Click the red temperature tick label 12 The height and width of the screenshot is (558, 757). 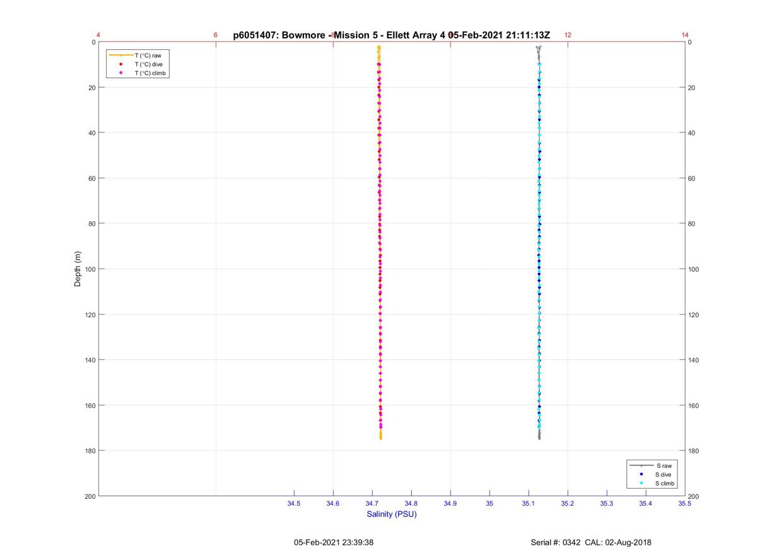click(568, 35)
